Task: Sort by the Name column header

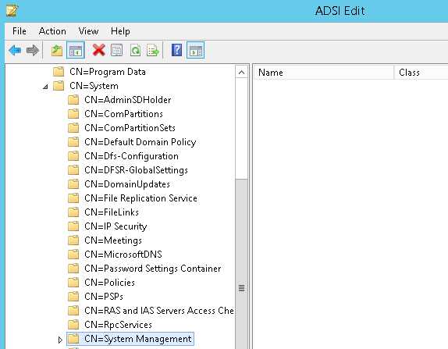Action: click(x=324, y=73)
